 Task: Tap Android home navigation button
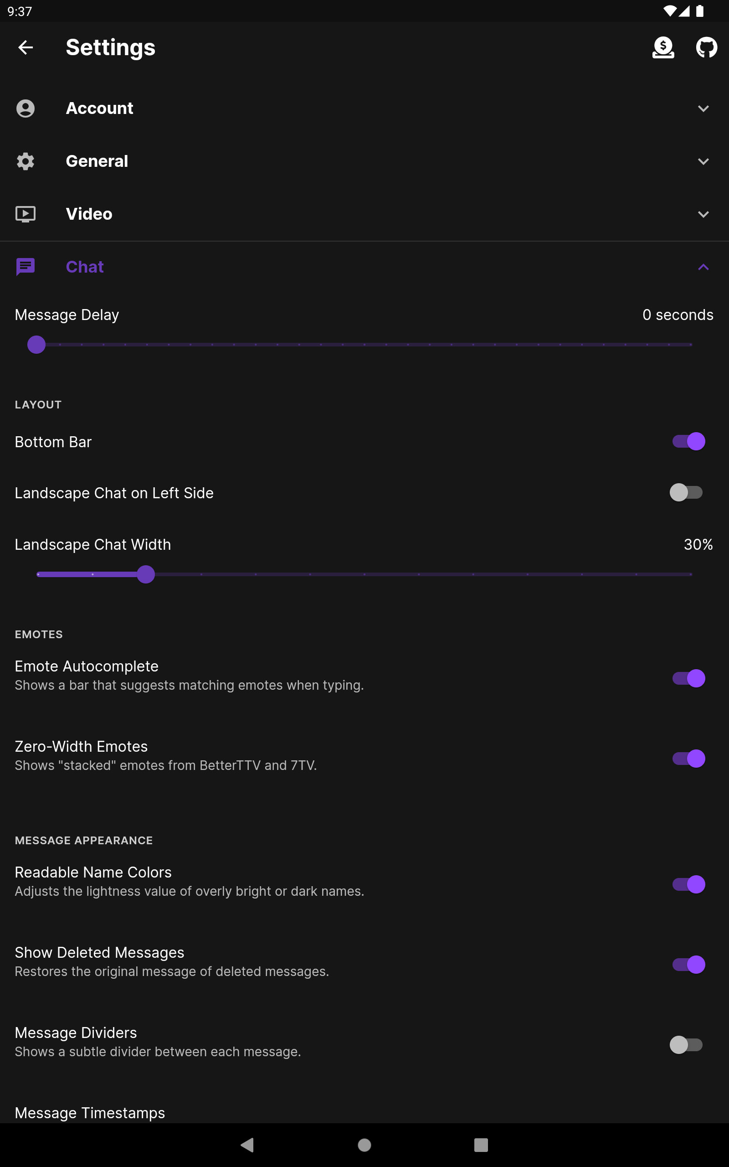point(364,1145)
